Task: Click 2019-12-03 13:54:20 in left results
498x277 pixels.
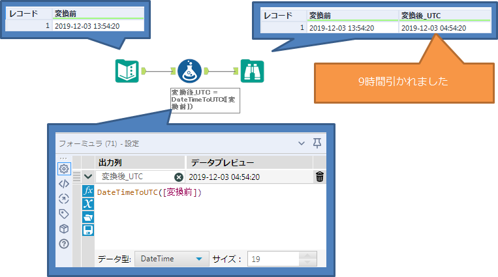Action: pyautogui.click(x=87, y=26)
